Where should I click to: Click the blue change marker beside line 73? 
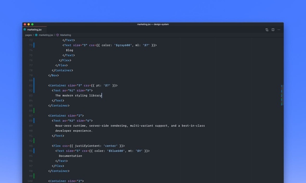click(34, 45)
